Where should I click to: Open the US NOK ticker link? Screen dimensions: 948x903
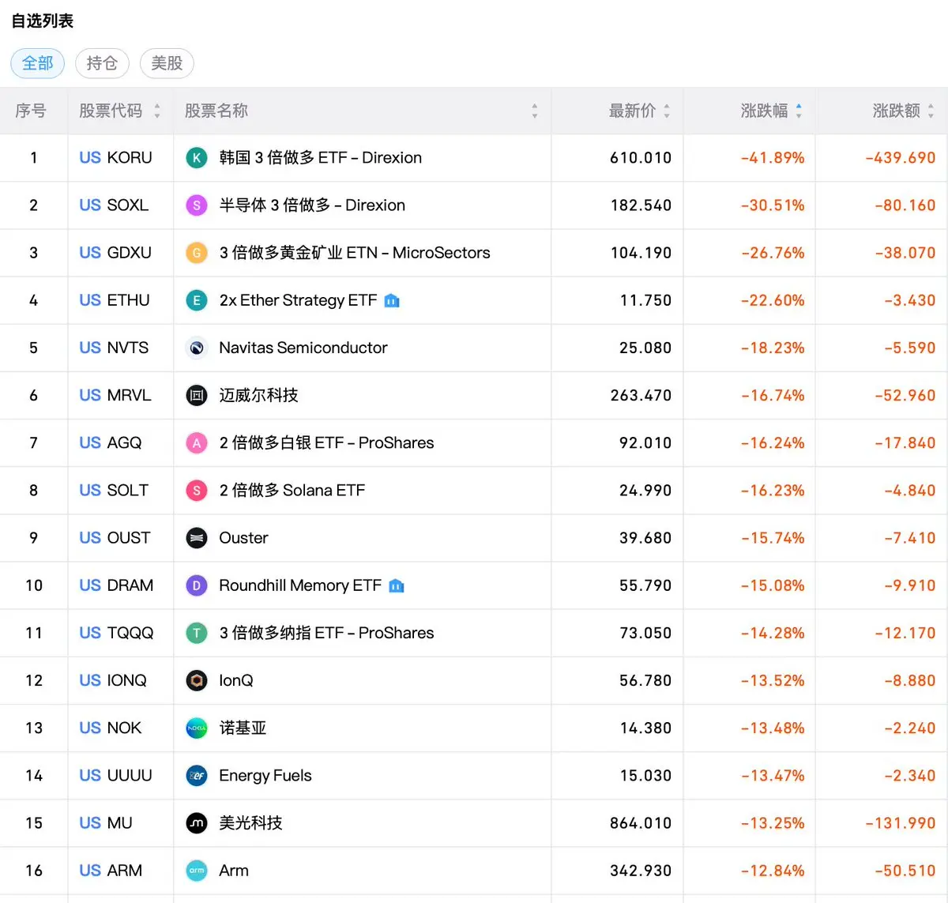pyautogui.click(x=111, y=728)
